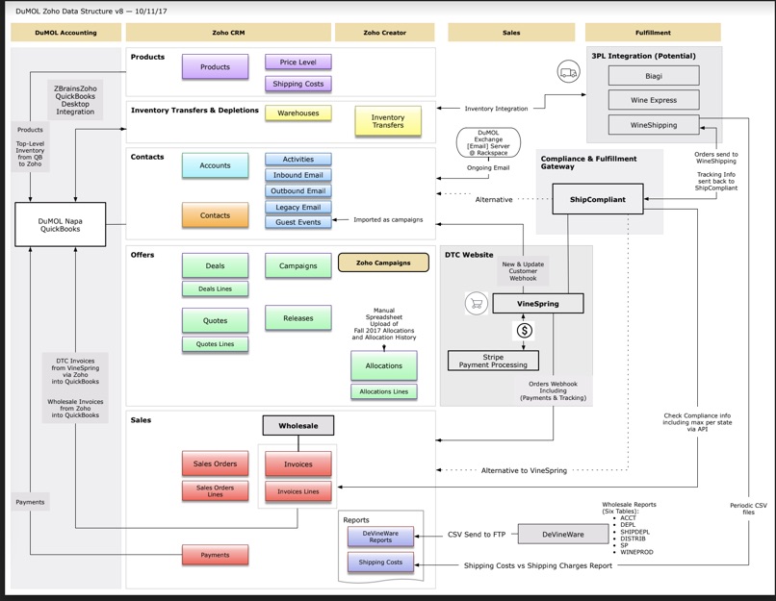Select the Wine Express box
Viewport: 776px width, 601px height.
coord(654,100)
